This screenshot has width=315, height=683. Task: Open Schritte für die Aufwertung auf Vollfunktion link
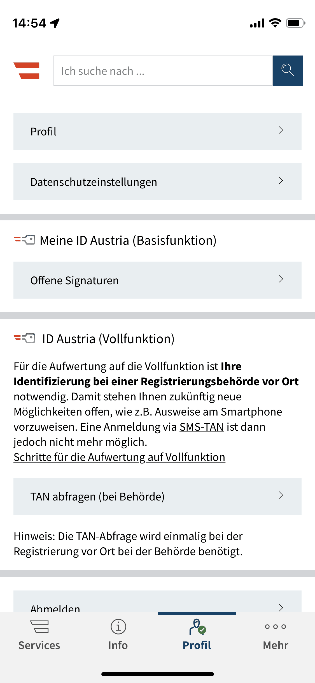point(119,457)
